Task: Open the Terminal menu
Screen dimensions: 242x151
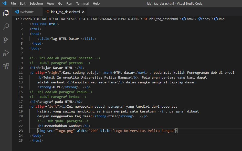Action: [x=82, y=3]
